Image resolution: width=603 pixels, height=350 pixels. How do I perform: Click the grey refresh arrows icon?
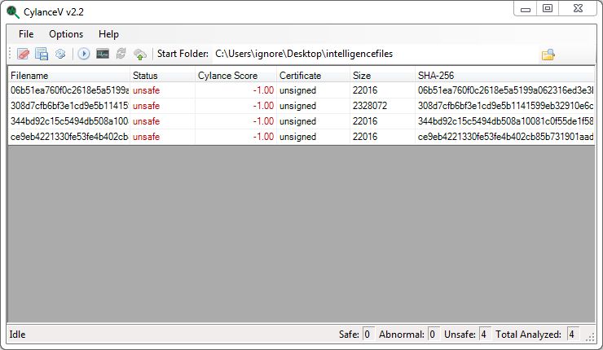pos(121,55)
